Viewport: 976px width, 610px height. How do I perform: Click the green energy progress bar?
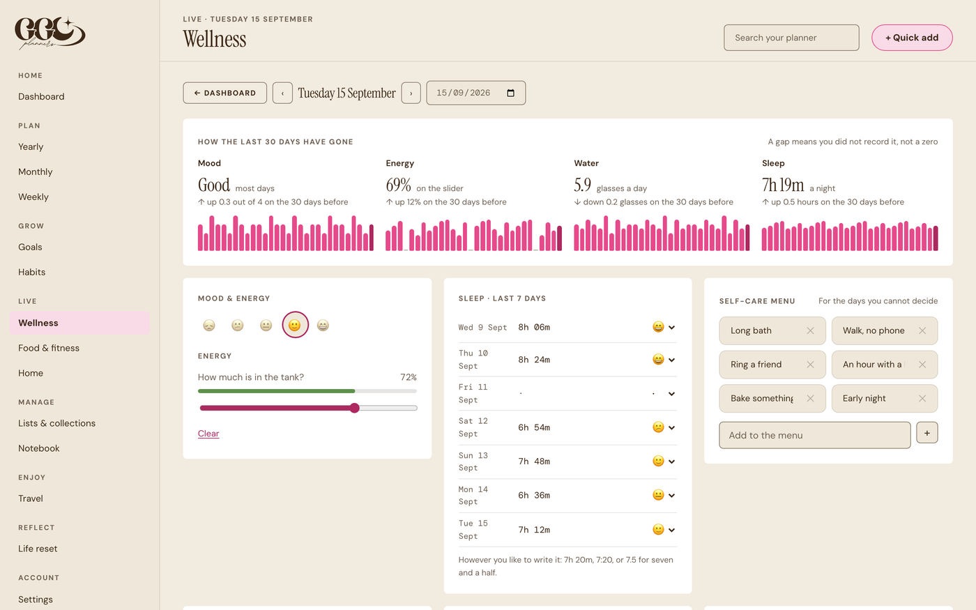pyautogui.click(x=276, y=391)
